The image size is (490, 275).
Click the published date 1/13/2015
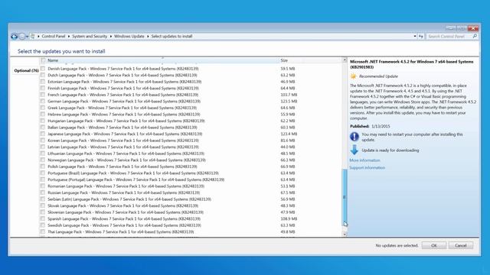381,126
